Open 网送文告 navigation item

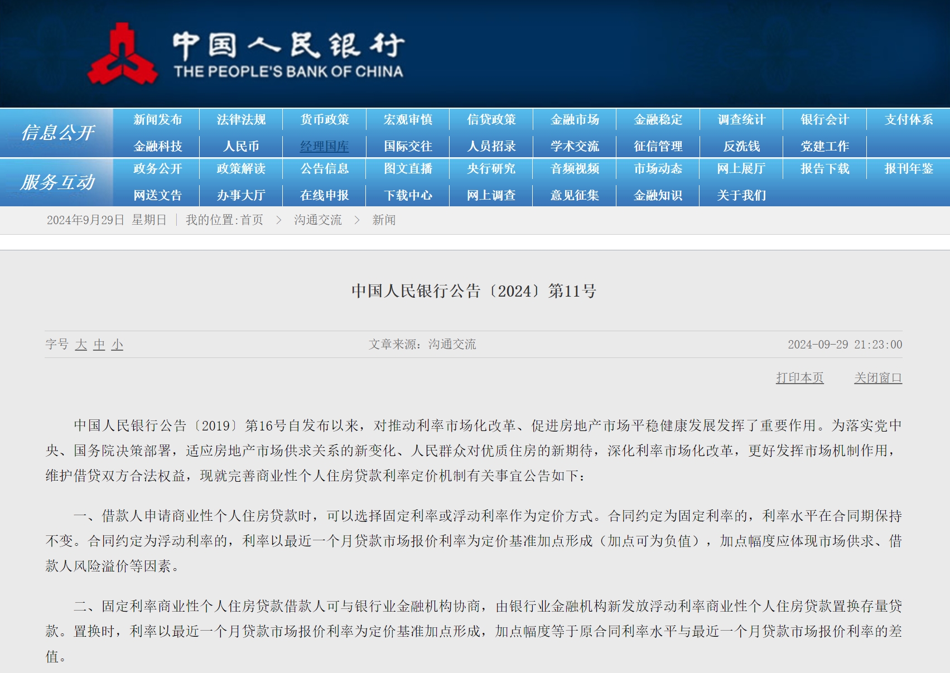pos(158,196)
